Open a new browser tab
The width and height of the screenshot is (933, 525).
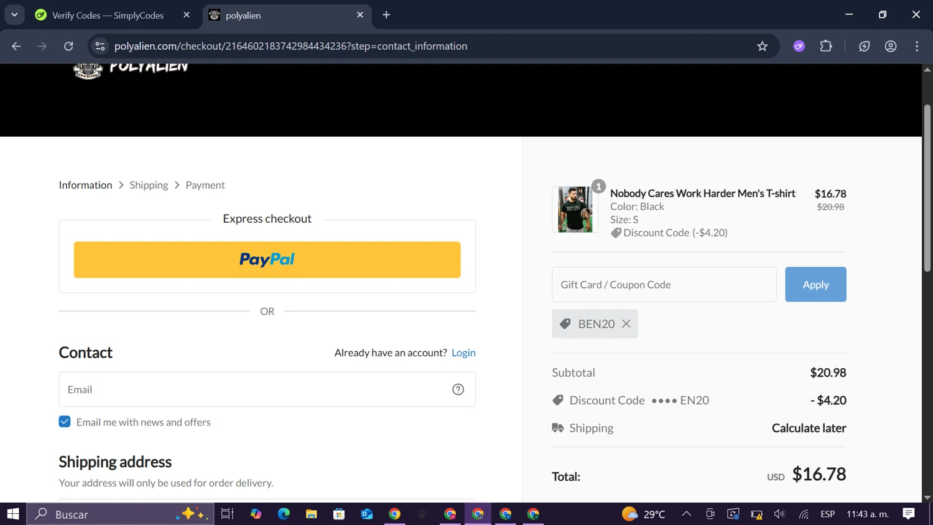coord(386,15)
